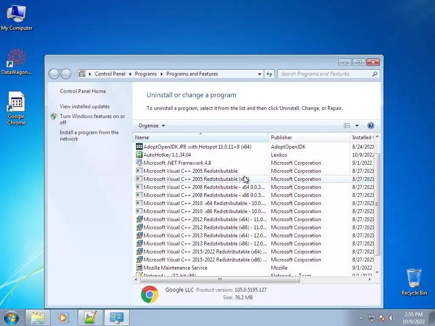Image resolution: width=435 pixels, height=326 pixels.
Task: Select Control Panel taskbar button
Action: click(x=116, y=318)
